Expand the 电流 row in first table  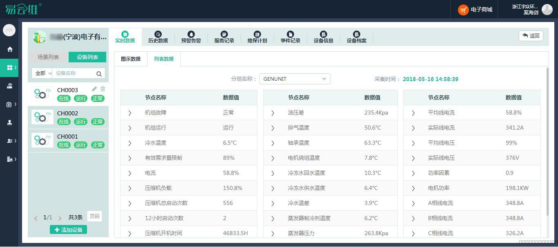[130, 173]
